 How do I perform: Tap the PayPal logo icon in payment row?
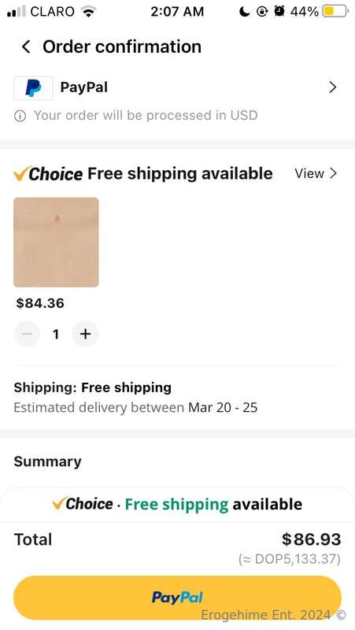click(x=33, y=87)
